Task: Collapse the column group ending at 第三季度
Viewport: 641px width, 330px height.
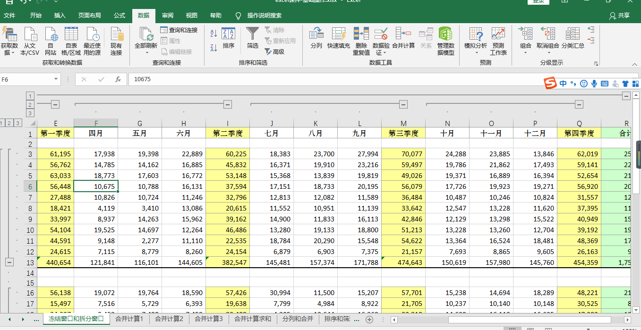Action: (403, 104)
